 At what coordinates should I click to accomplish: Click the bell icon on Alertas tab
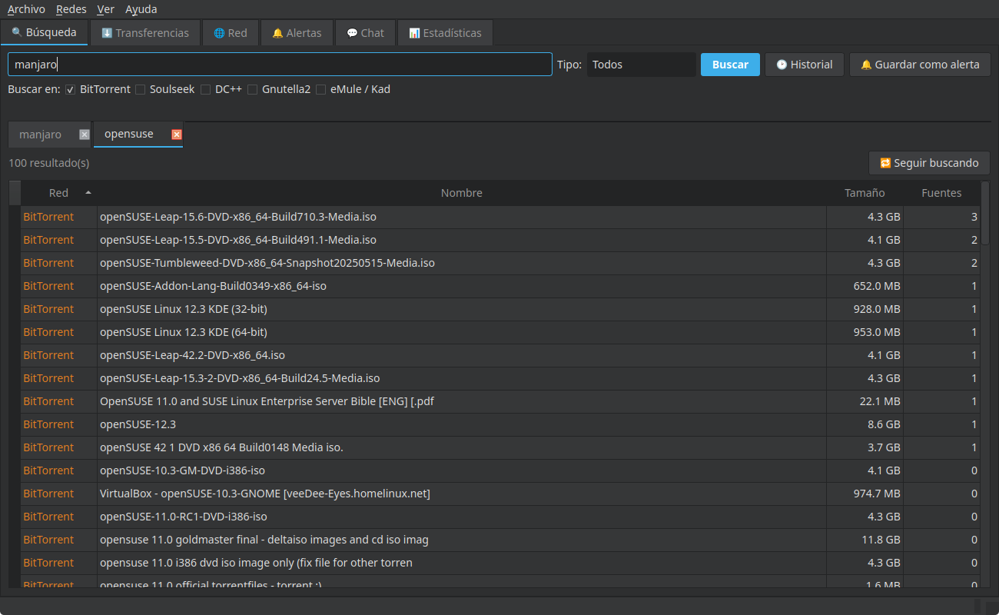point(277,33)
